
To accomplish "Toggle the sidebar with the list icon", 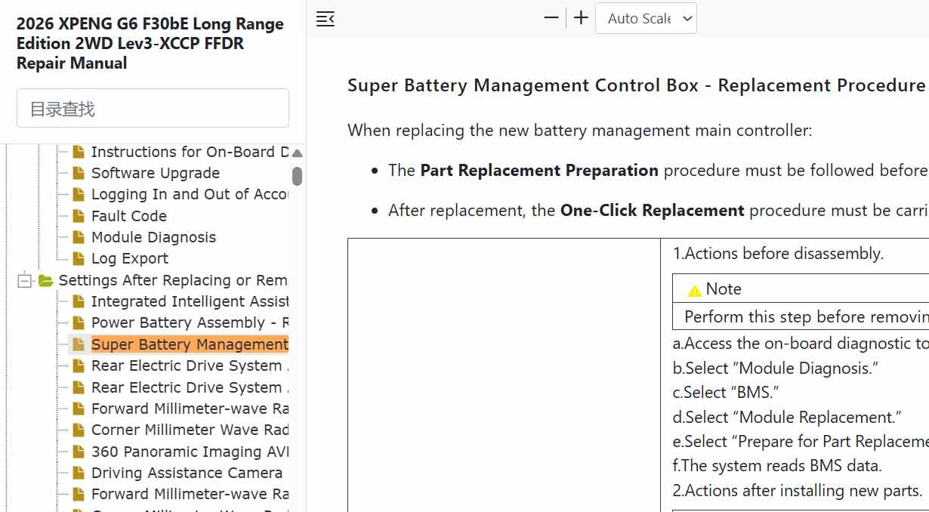I will [325, 19].
